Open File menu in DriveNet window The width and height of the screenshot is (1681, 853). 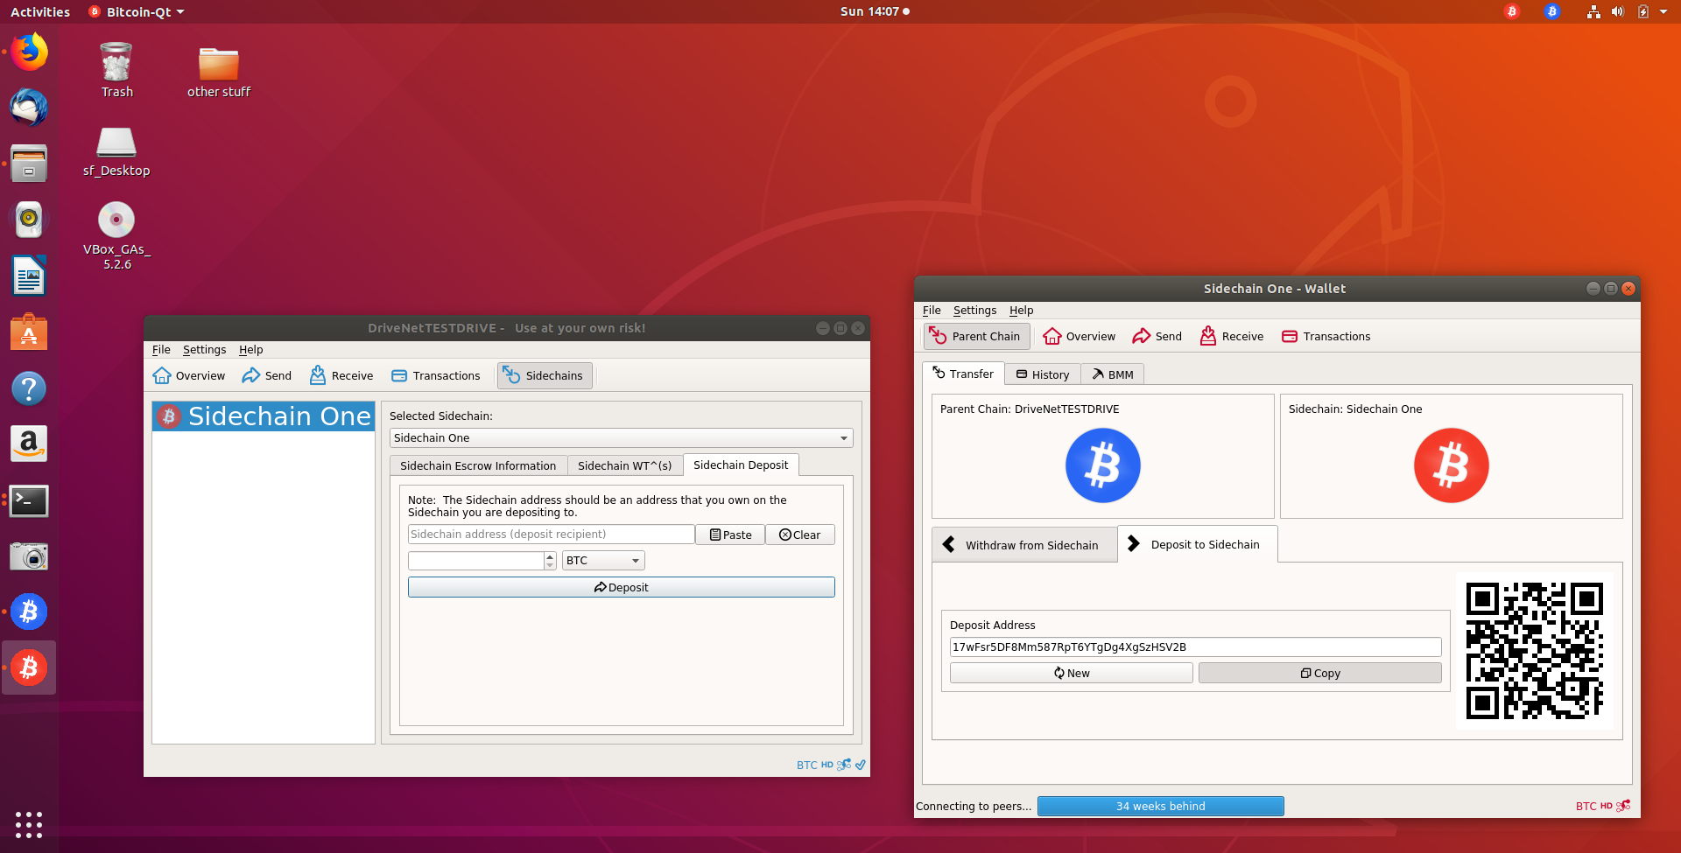pyautogui.click(x=161, y=349)
